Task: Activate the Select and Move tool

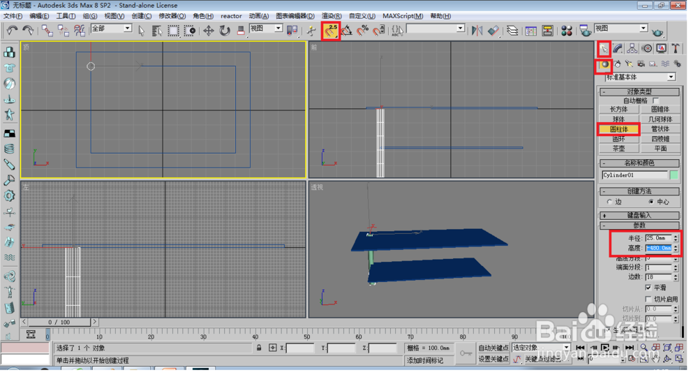Action: click(x=208, y=30)
